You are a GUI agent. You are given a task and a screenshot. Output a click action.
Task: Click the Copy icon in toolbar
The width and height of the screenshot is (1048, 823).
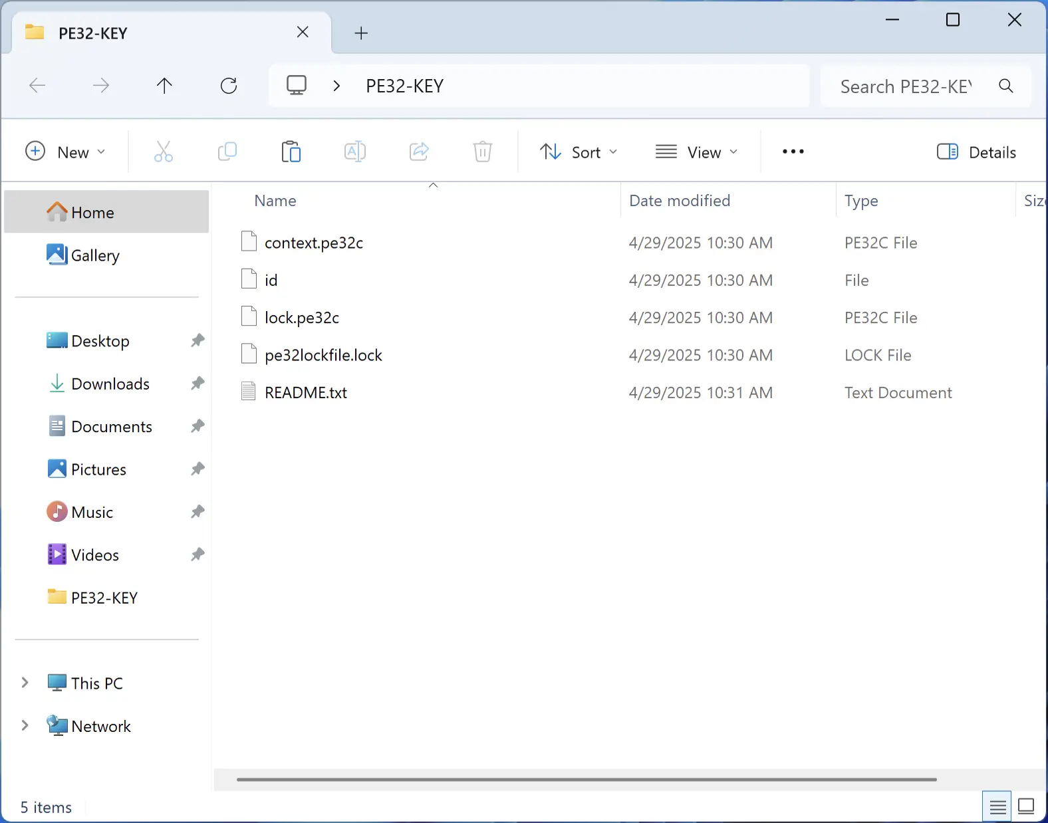227,152
